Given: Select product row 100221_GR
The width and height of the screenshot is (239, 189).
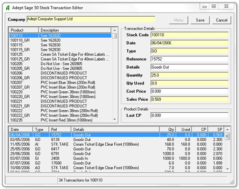Looking at the screenshot, I should click(x=60, y=106).
